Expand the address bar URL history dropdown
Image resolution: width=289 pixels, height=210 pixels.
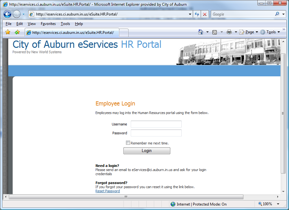click(190, 14)
